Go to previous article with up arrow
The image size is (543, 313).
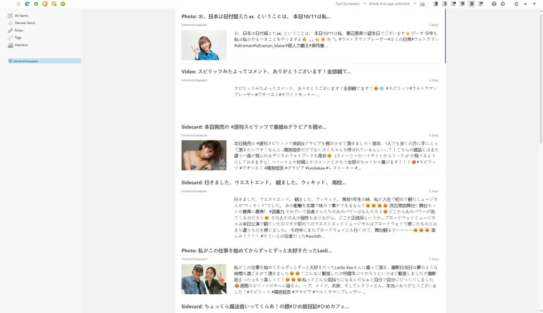(x=525, y=4)
